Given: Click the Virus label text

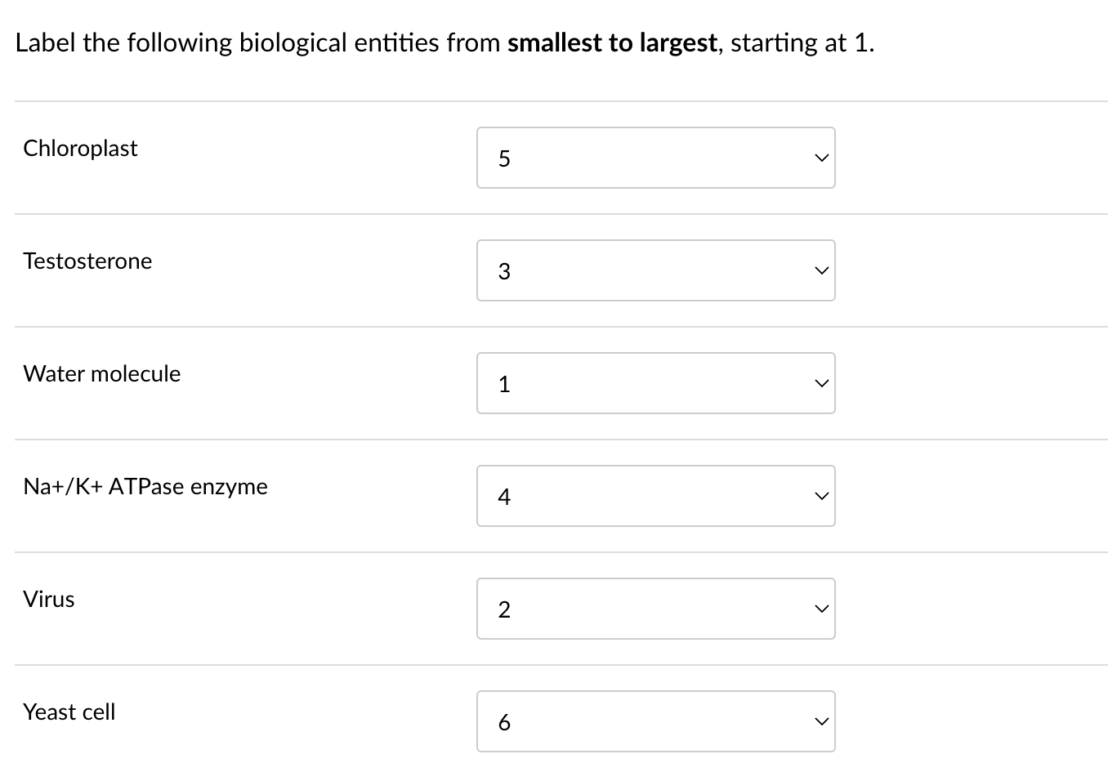Looking at the screenshot, I should tap(48, 599).
